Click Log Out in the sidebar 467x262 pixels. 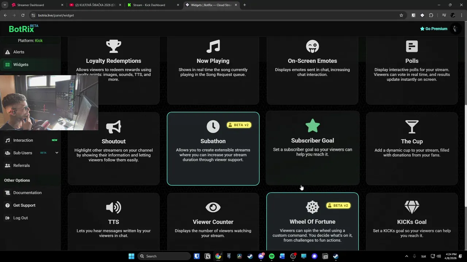coord(20,218)
